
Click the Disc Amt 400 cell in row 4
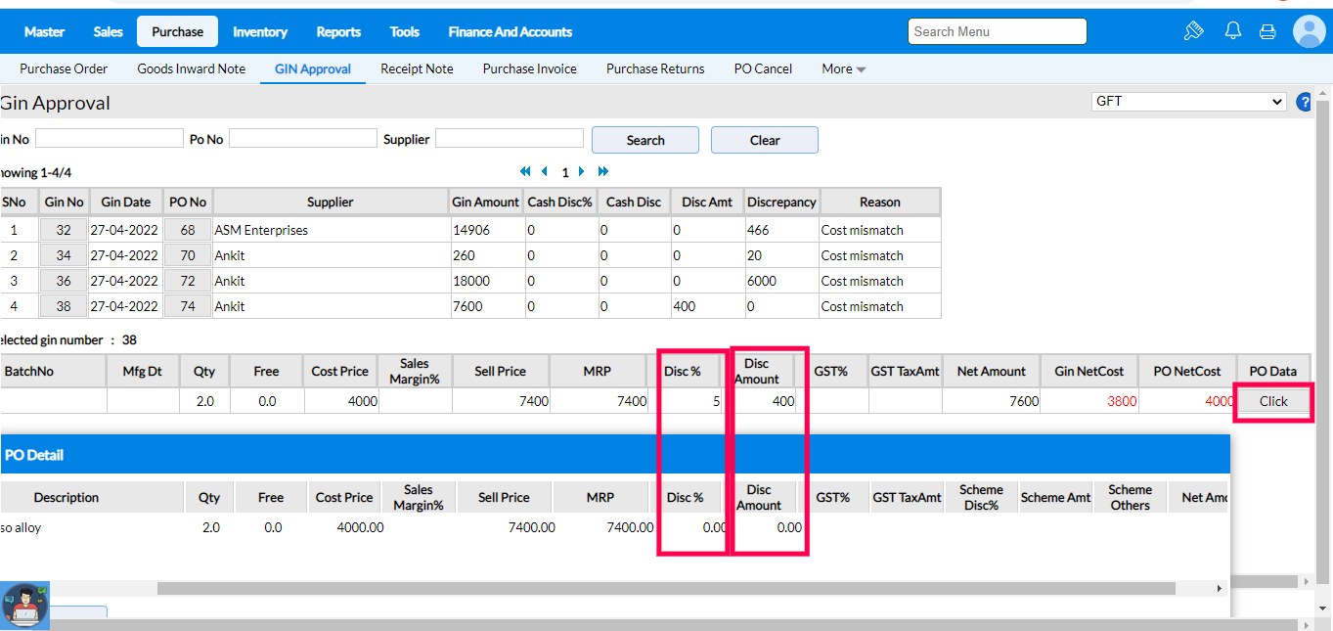(x=707, y=306)
